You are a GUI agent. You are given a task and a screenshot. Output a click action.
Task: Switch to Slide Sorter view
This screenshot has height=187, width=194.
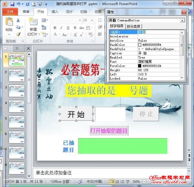[117, 182]
